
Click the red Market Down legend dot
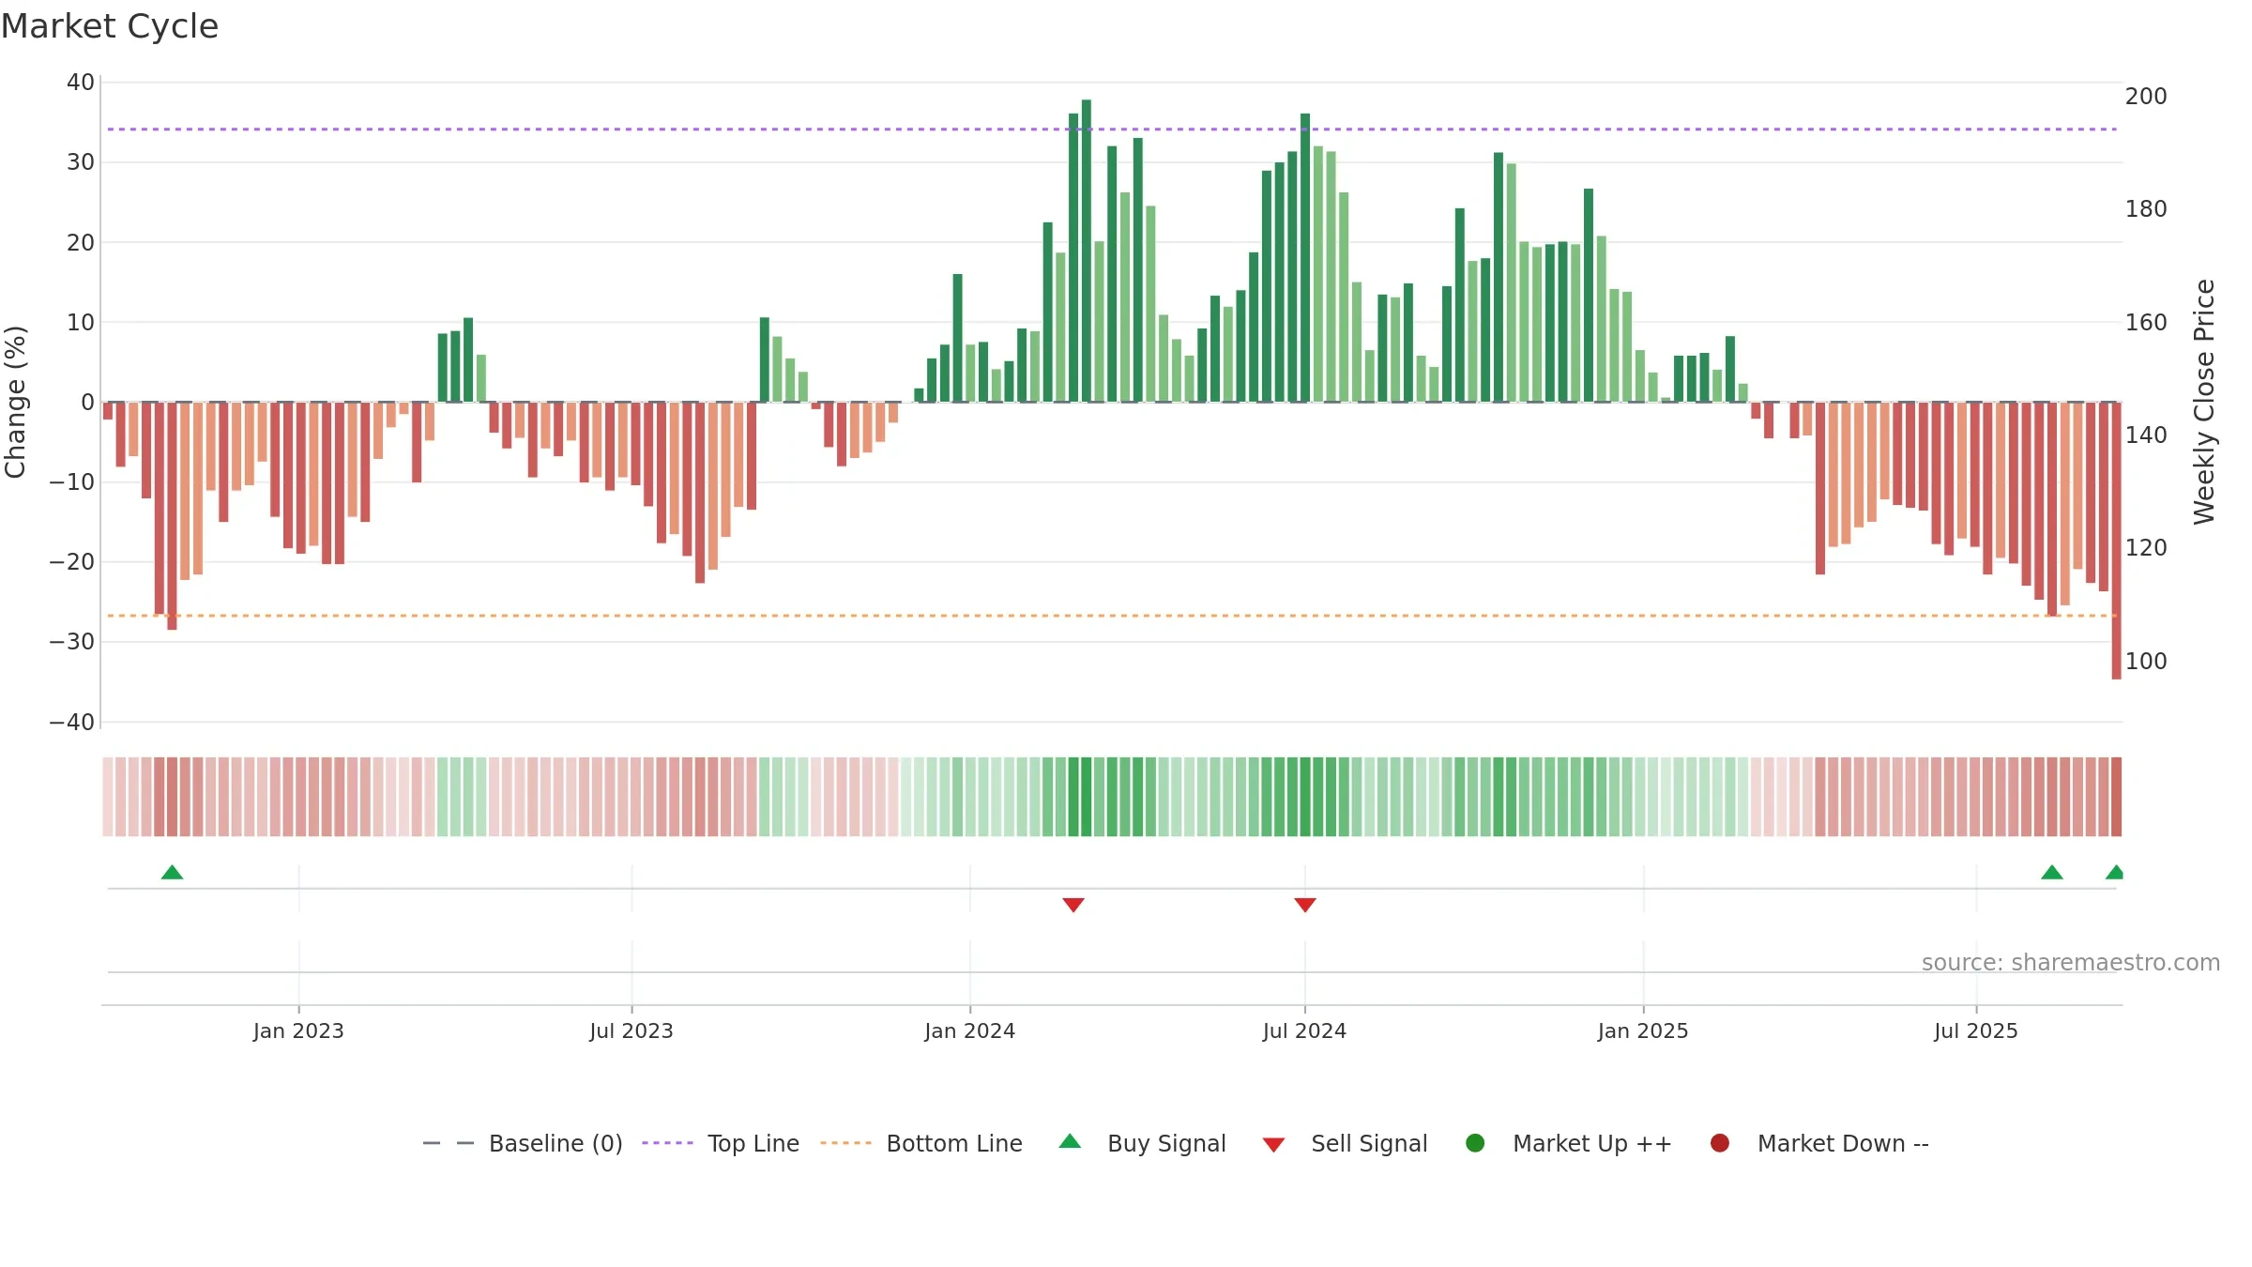(x=1720, y=1143)
